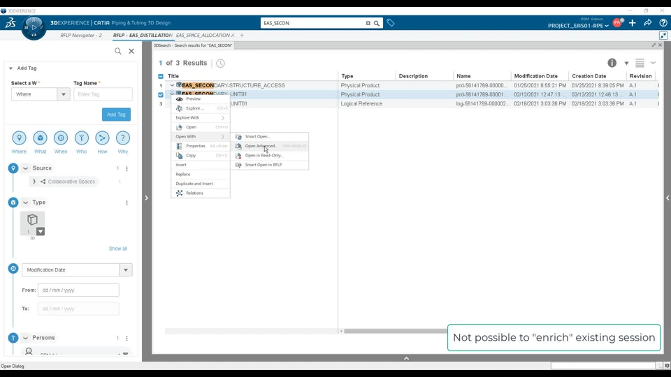Select the Where tag category icon
This screenshot has width=671, height=377.
point(19,138)
